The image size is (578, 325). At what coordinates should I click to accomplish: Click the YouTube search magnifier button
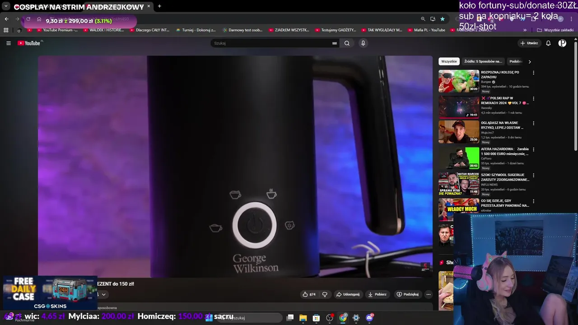pyautogui.click(x=347, y=43)
